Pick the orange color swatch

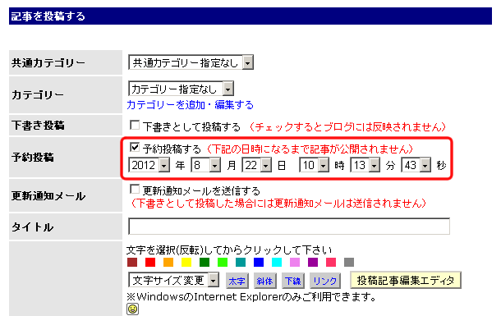[168, 263]
